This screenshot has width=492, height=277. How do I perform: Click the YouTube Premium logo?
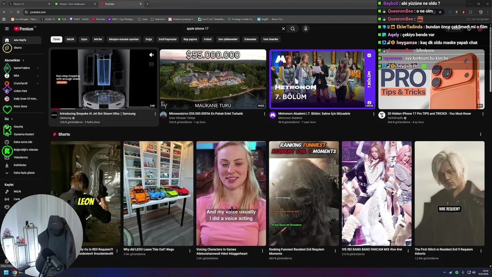coord(25,29)
